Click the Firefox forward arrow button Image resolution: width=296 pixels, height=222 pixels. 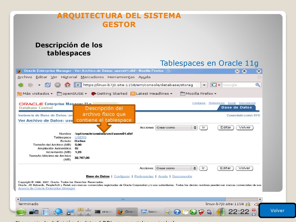(30, 85)
